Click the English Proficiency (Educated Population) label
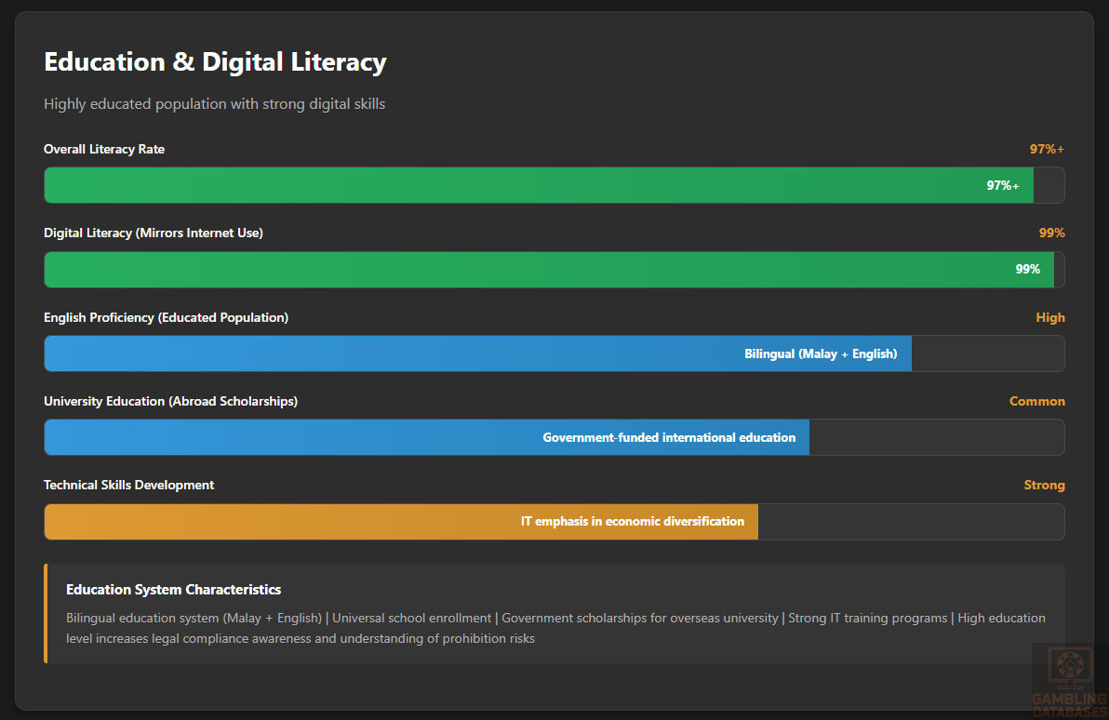 pos(166,317)
